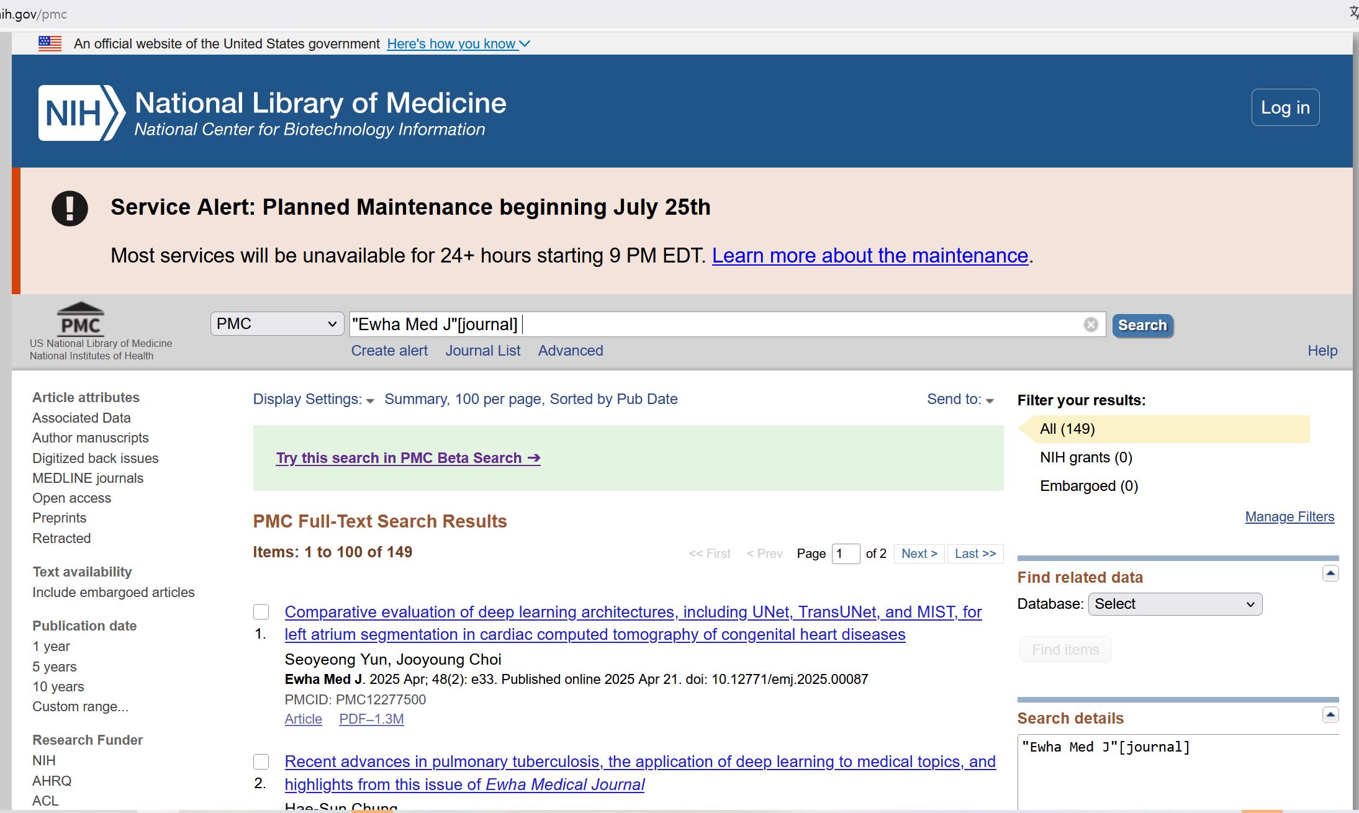The height and width of the screenshot is (813, 1359).
Task: Click the Service Alert exclamation icon
Action: click(70, 208)
